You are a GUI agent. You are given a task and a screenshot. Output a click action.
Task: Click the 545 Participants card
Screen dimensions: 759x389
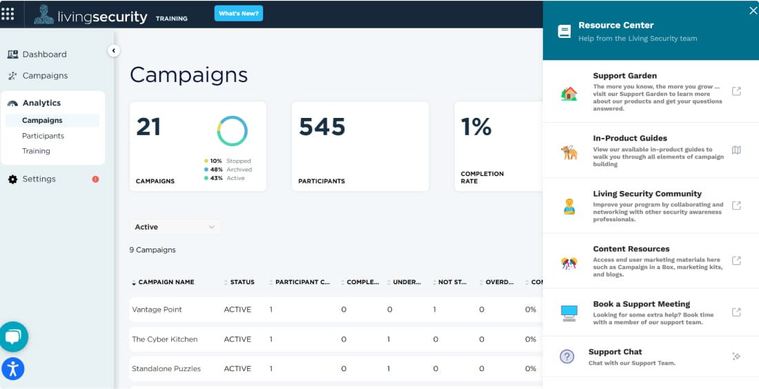[x=360, y=146]
